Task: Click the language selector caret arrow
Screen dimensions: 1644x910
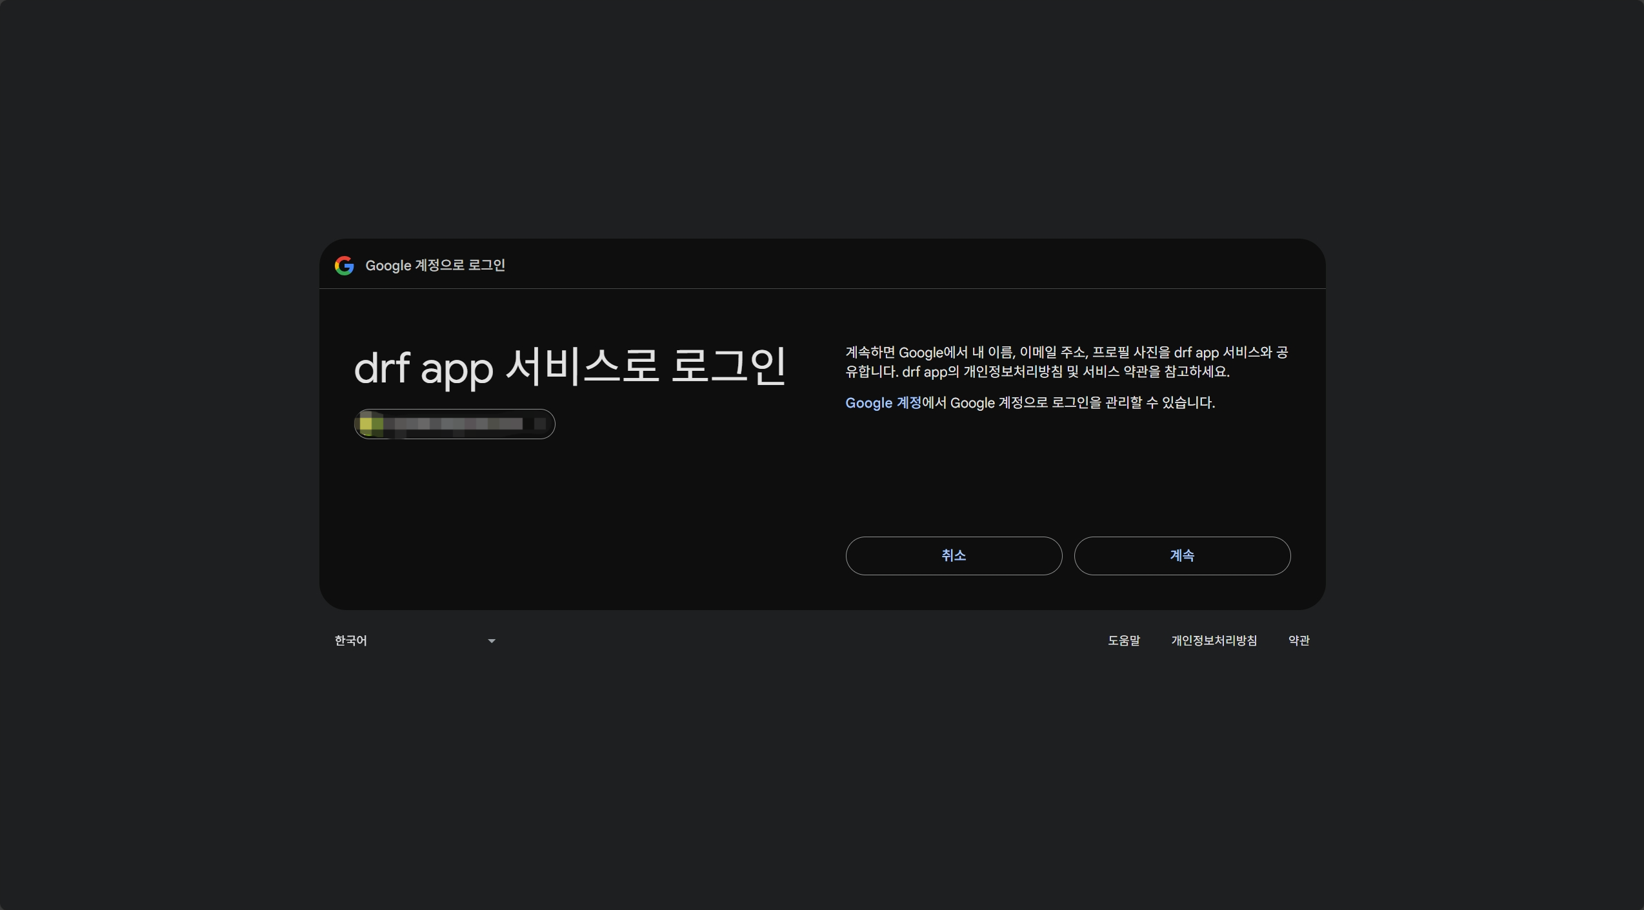Action: tap(492, 641)
